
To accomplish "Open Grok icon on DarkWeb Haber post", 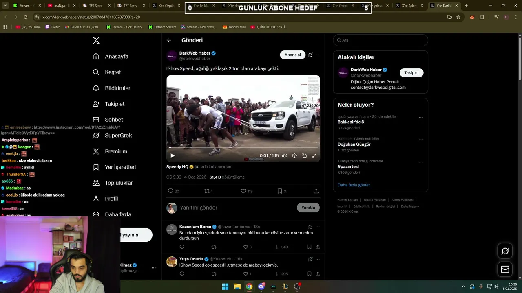I will point(310,55).
